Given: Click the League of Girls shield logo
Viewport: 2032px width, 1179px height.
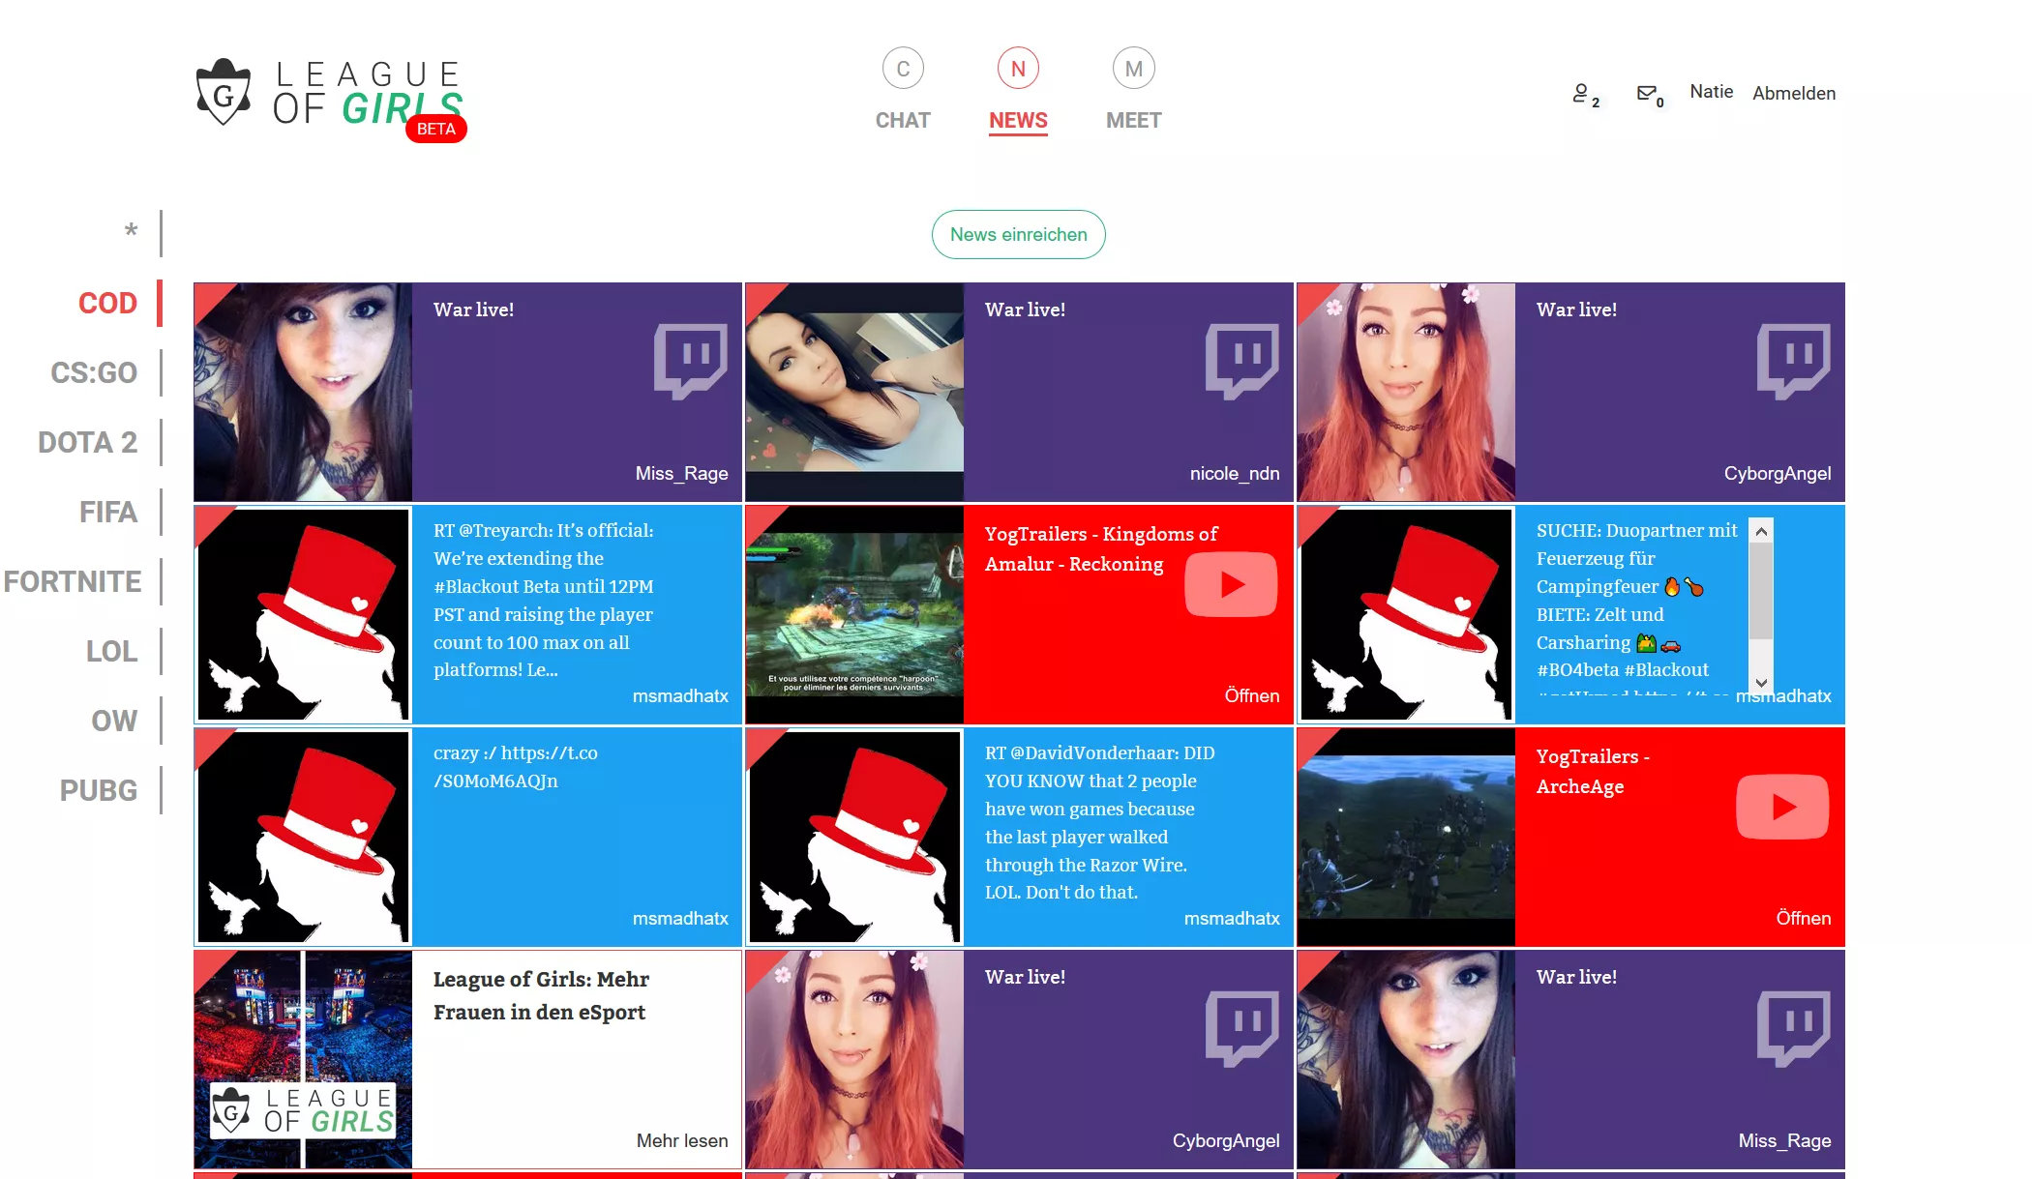Looking at the screenshot, I should point(224,93).
